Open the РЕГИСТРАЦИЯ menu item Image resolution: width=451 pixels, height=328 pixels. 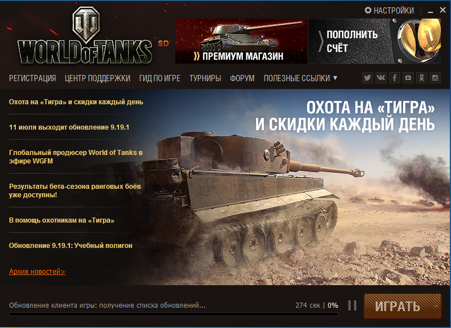coord(33,78)
